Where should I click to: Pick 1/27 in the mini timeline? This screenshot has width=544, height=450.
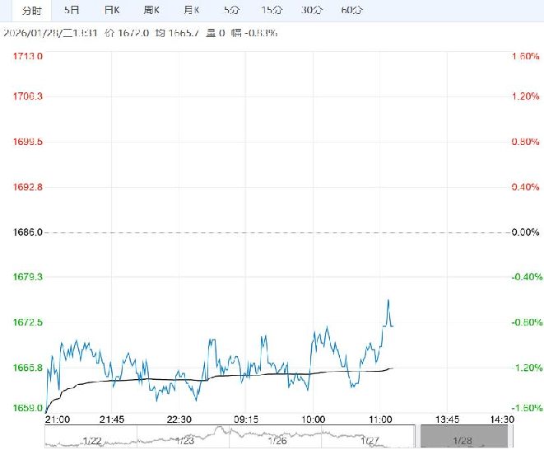click(x=371, y=441)
